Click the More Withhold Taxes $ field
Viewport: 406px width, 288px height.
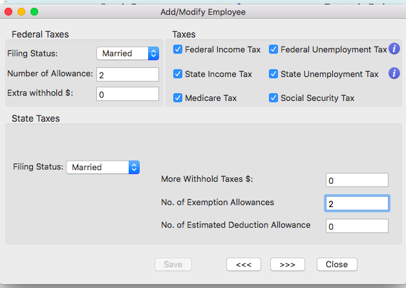[357, 180]
